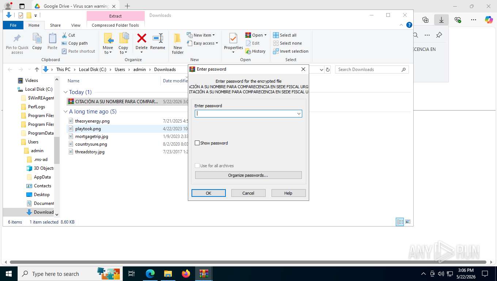Click OK in password dialog
Screen dimensions: 497x281
click(x=208, y=193)
